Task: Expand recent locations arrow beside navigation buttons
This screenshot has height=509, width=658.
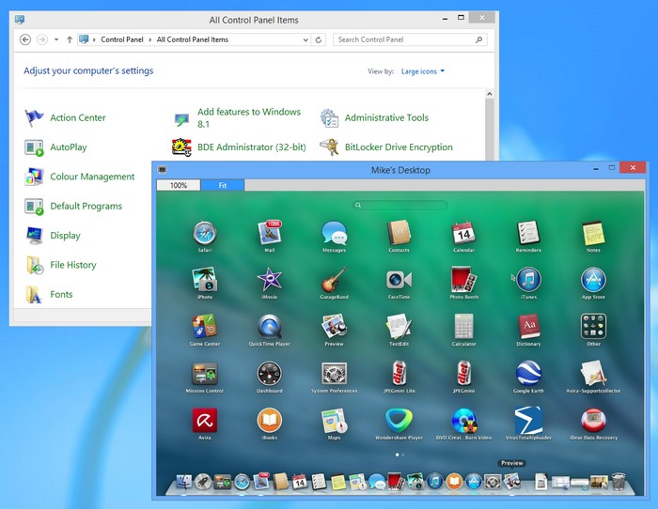Action: (x=55, y=39)
